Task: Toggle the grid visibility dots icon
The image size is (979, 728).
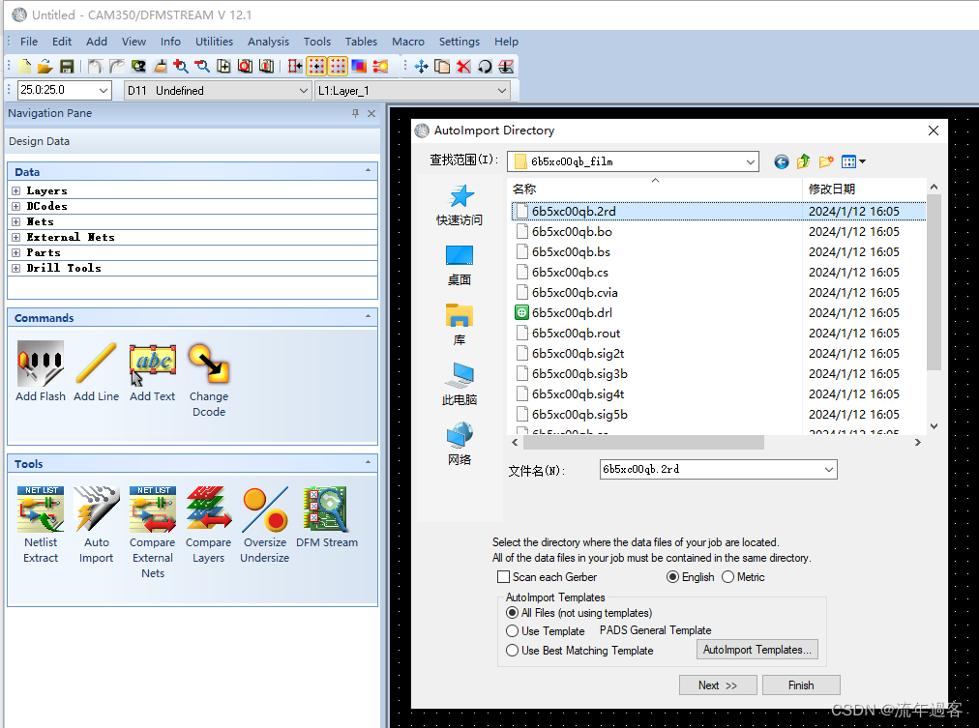Action: (338, 66)
